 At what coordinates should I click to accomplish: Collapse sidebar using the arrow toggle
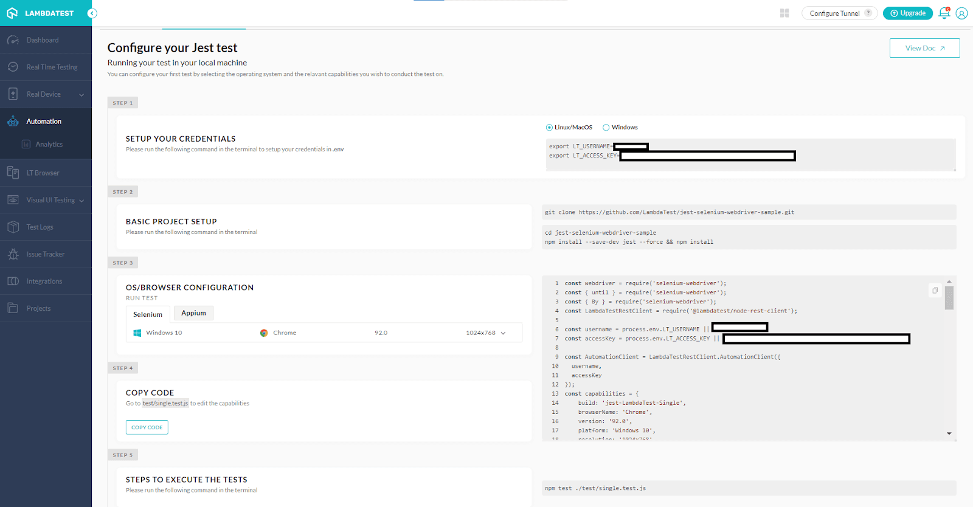click(x=92, y=13)
